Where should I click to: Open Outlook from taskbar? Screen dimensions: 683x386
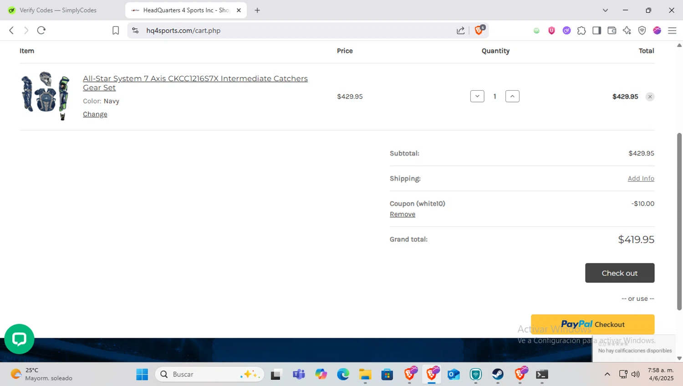[454, 374]
